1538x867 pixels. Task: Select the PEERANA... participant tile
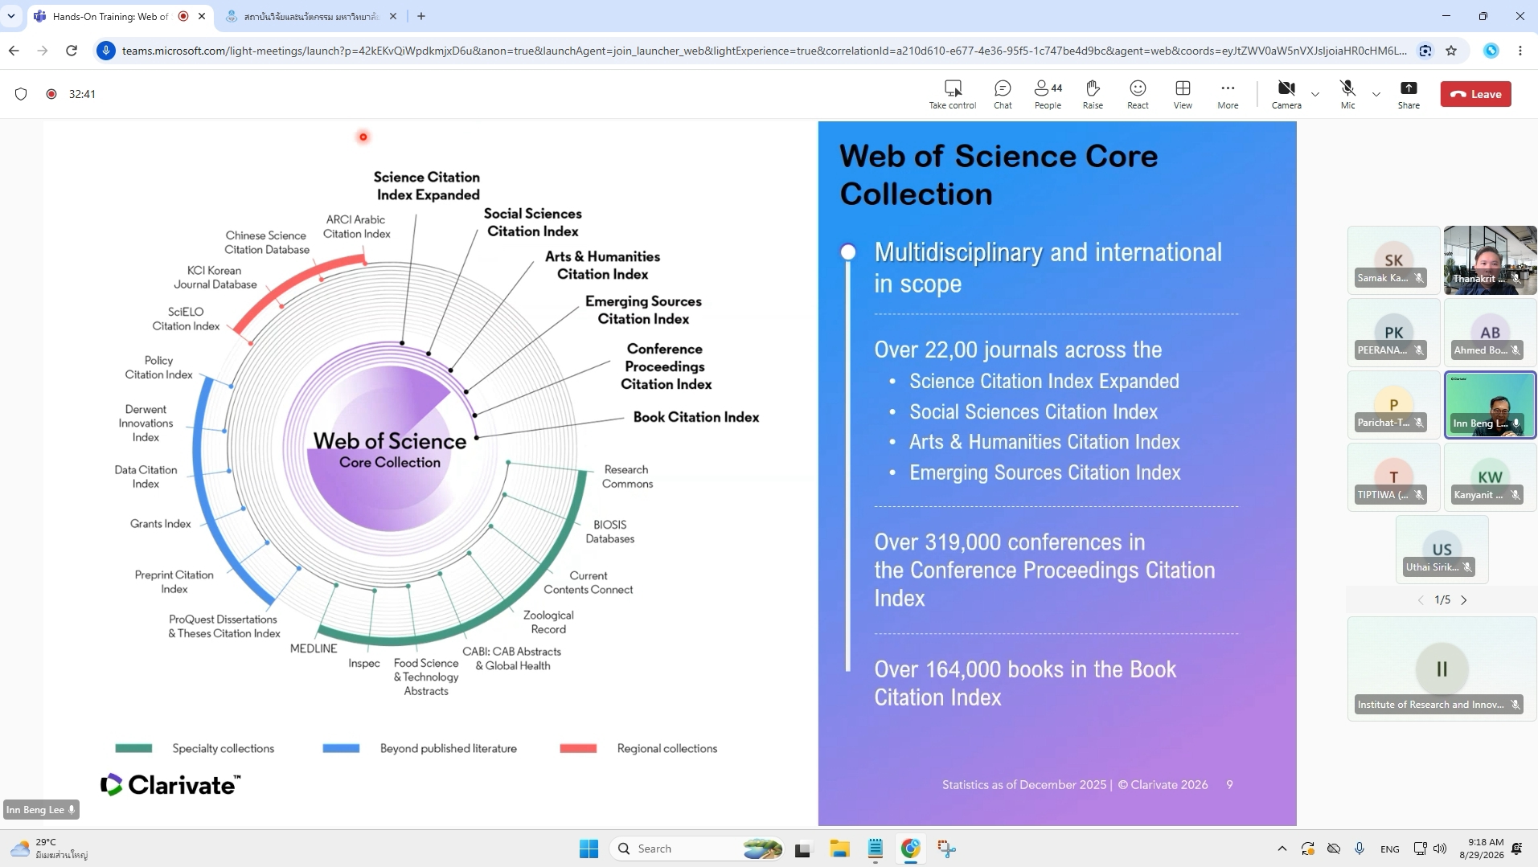1393,333
